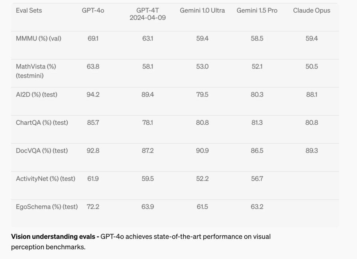Screen dimensions: 357x259
Task: Click the Eval Sets header cell
Action: 29,10
